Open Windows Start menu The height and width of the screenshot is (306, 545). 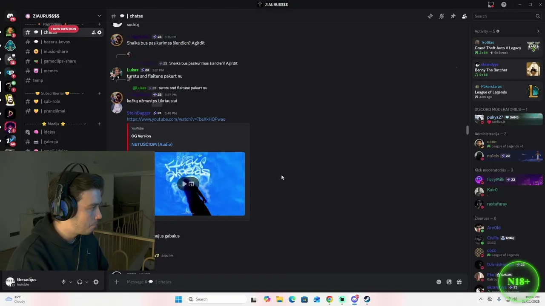[x=178, y=299]
